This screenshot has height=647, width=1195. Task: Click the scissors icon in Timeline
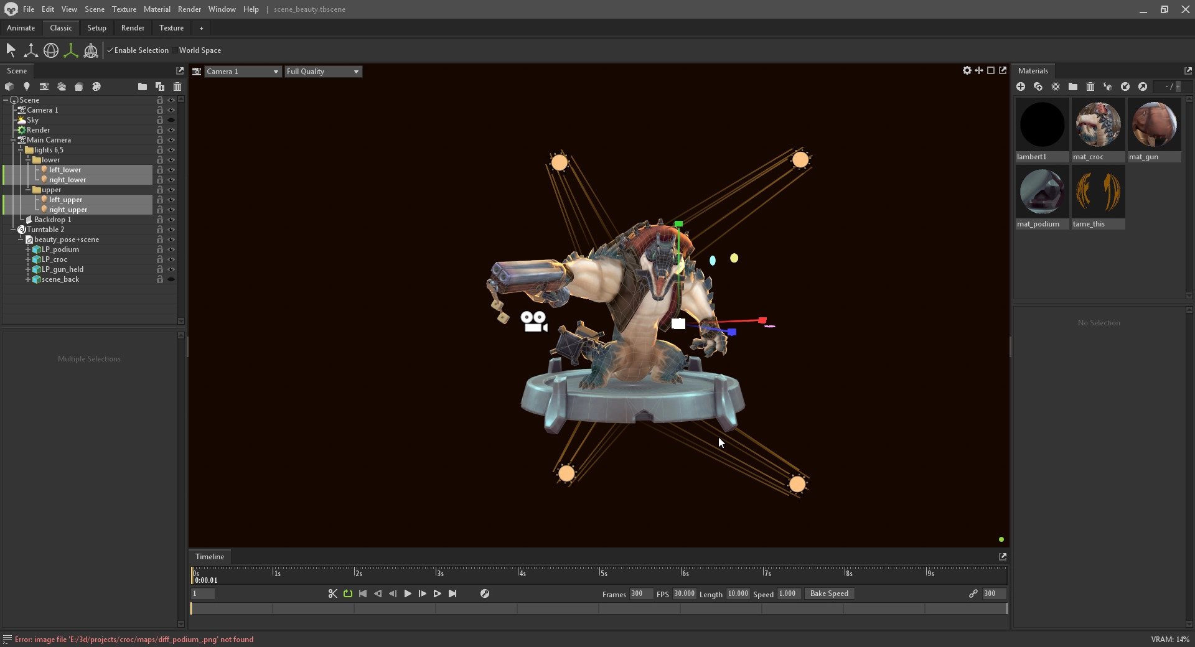coord(332,593)
